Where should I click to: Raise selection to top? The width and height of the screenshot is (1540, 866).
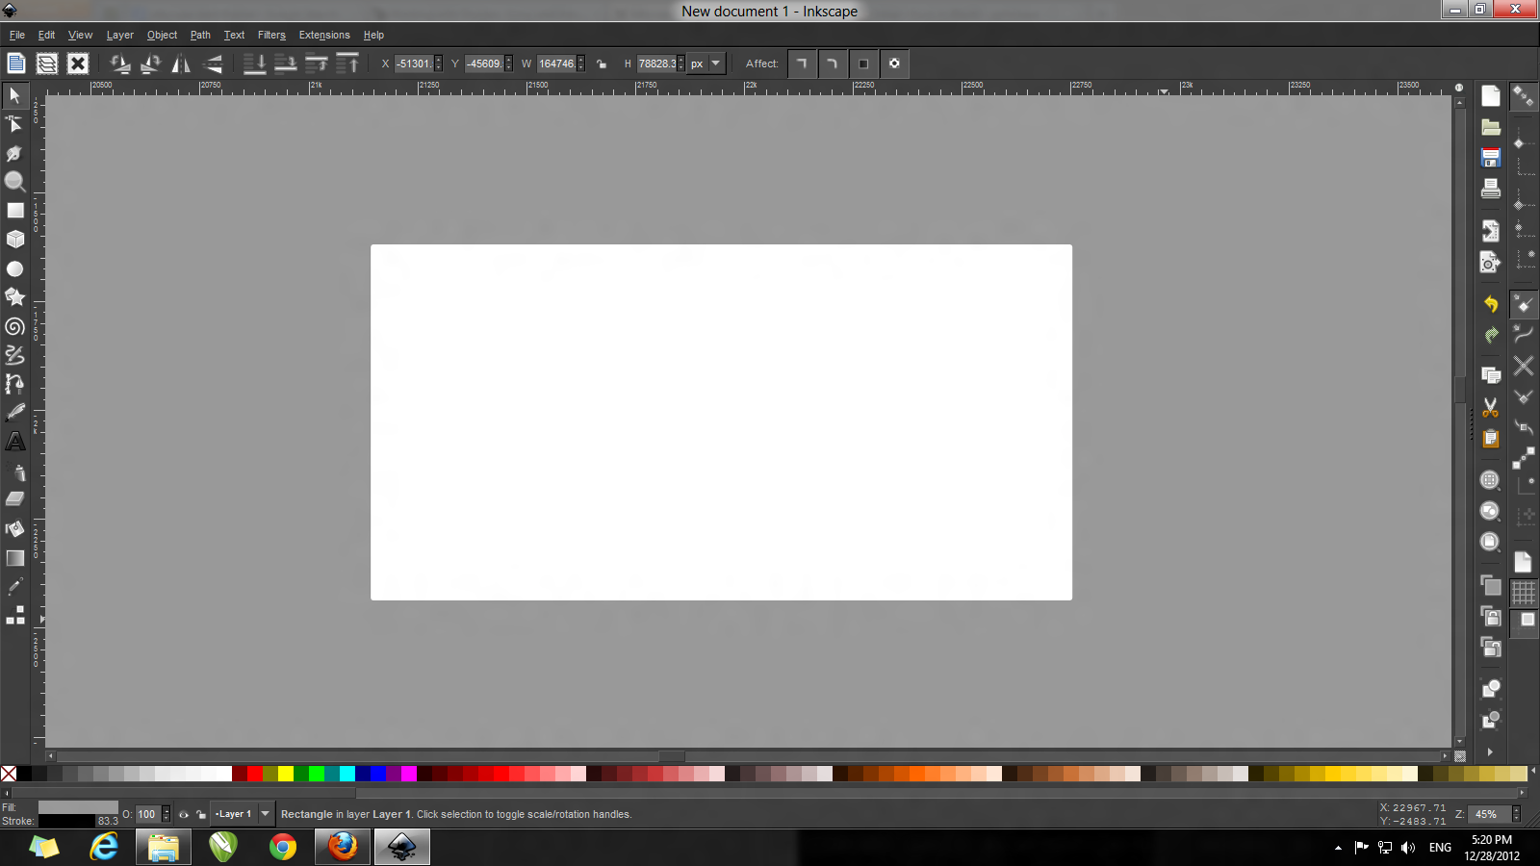(347, 64)
